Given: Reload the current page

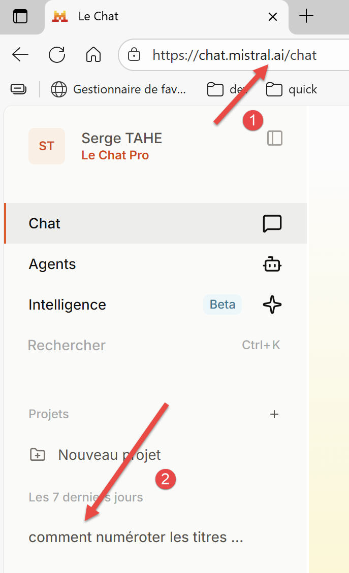Looking at the screenshot, I should [x=57, y=55].
